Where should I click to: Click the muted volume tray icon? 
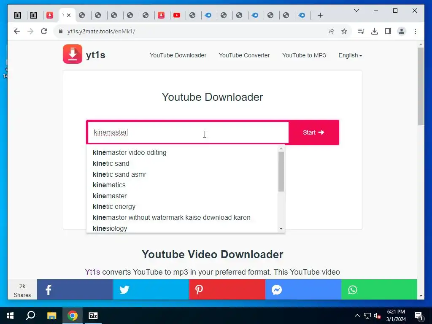(x=378, y=316)
